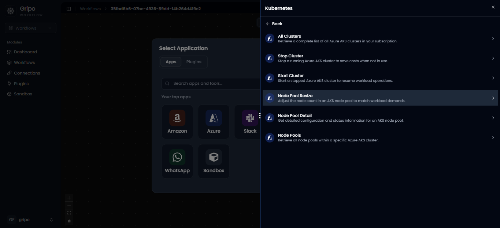This screenshot has width=500, height=228.
Task: Click the Modules section label
Action: point(14,42)
